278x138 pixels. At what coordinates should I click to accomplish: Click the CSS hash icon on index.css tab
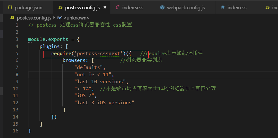pos(223,7)
